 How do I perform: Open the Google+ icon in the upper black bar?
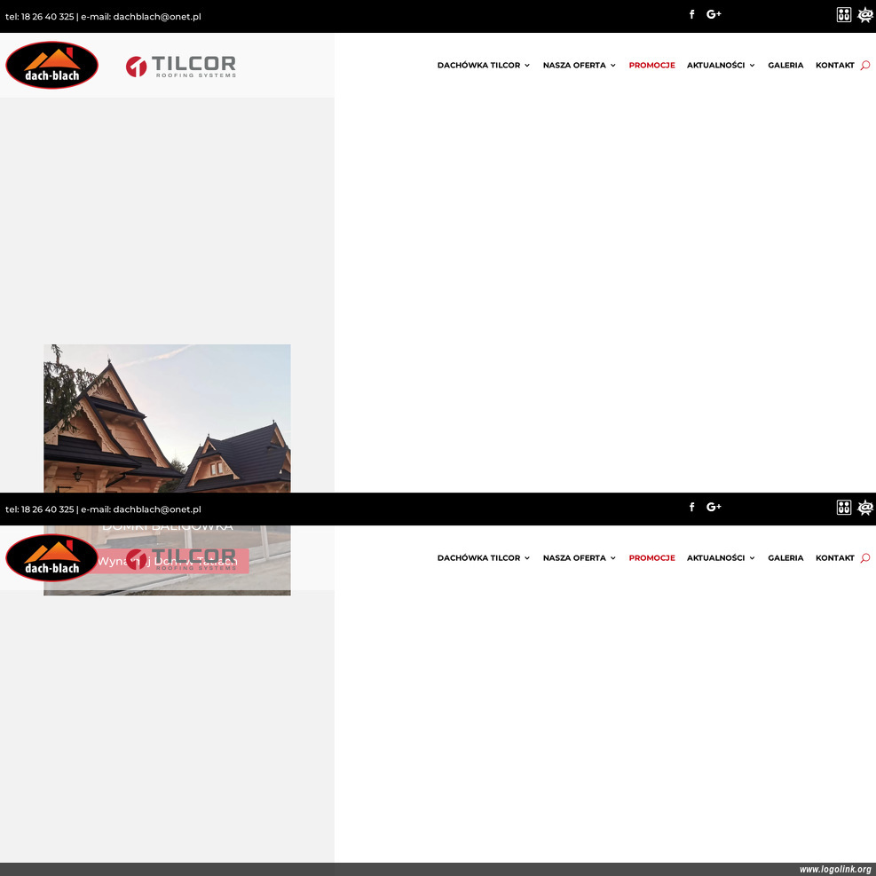(714, 14)
